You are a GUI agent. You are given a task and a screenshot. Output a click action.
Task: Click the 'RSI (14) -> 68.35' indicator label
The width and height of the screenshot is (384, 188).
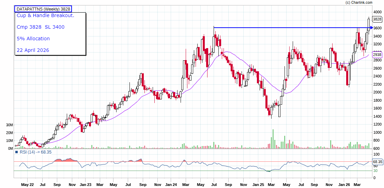[35, 152]
